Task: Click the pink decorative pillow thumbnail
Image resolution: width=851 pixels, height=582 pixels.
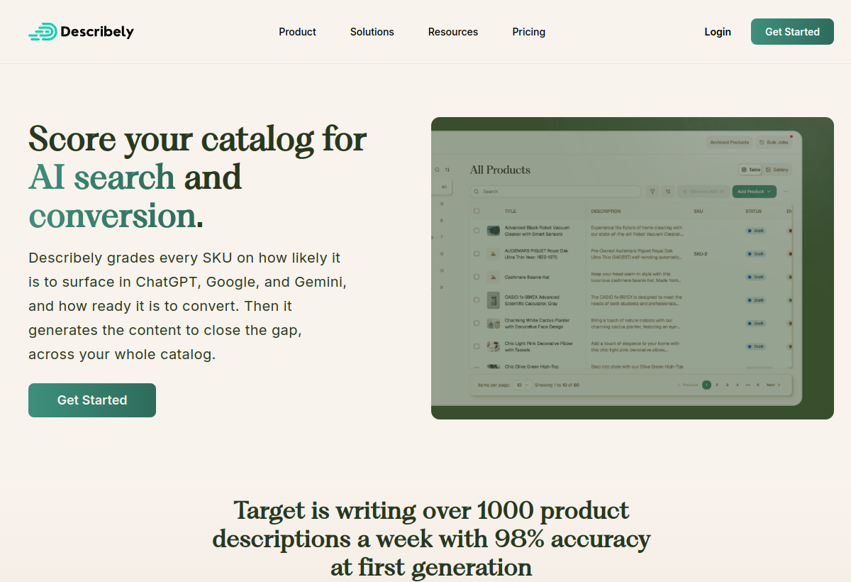Action: pos(494,346)
